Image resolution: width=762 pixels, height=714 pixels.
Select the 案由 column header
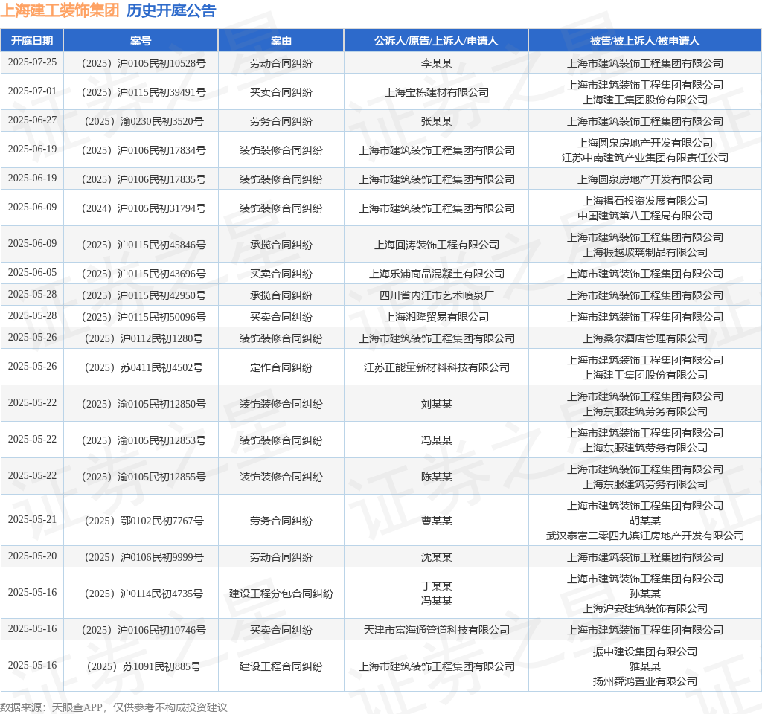pos(281,41)
